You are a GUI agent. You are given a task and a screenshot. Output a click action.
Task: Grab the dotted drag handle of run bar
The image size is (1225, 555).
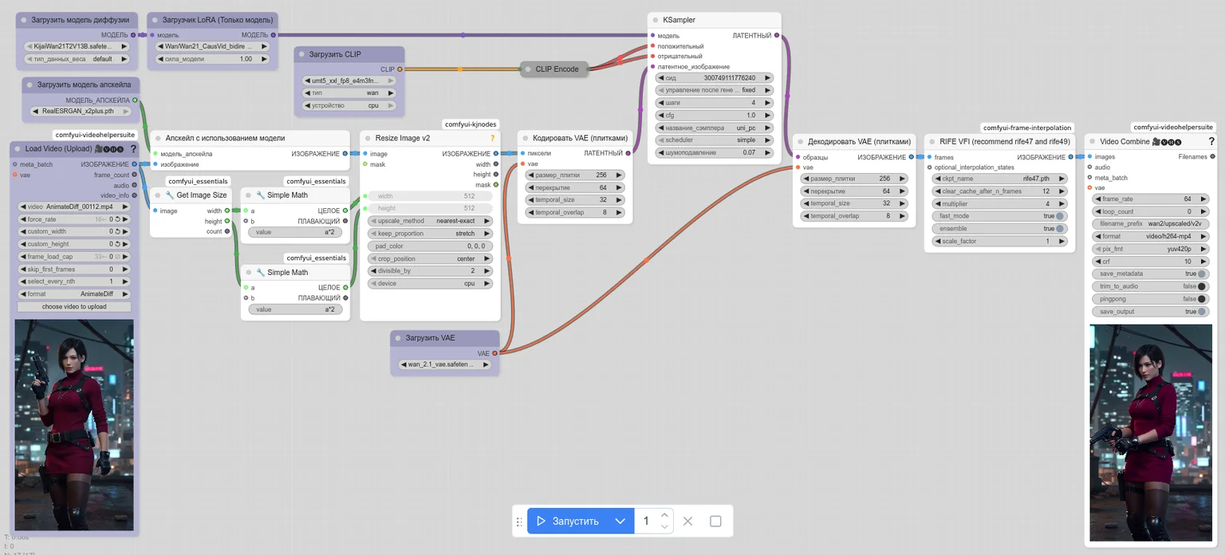click(x=519, y=522)
